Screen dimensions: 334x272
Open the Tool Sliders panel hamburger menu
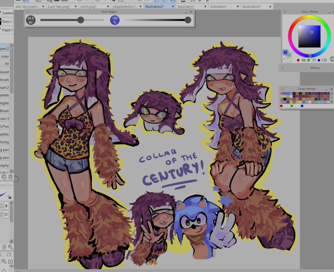28,12
